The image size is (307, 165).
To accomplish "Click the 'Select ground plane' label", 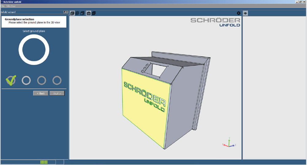I will (x=34, y=31).
